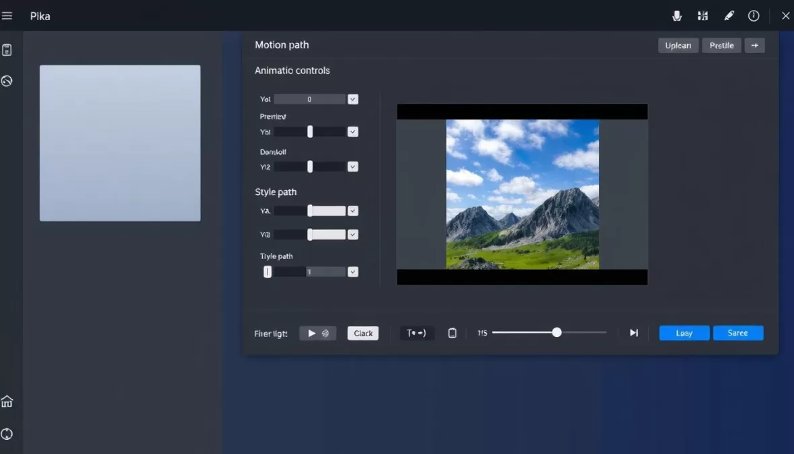Toggle the loop icon beside the play button
This screenshot has height=454, width=794.
pyautogui.click(x=325, y=332)
